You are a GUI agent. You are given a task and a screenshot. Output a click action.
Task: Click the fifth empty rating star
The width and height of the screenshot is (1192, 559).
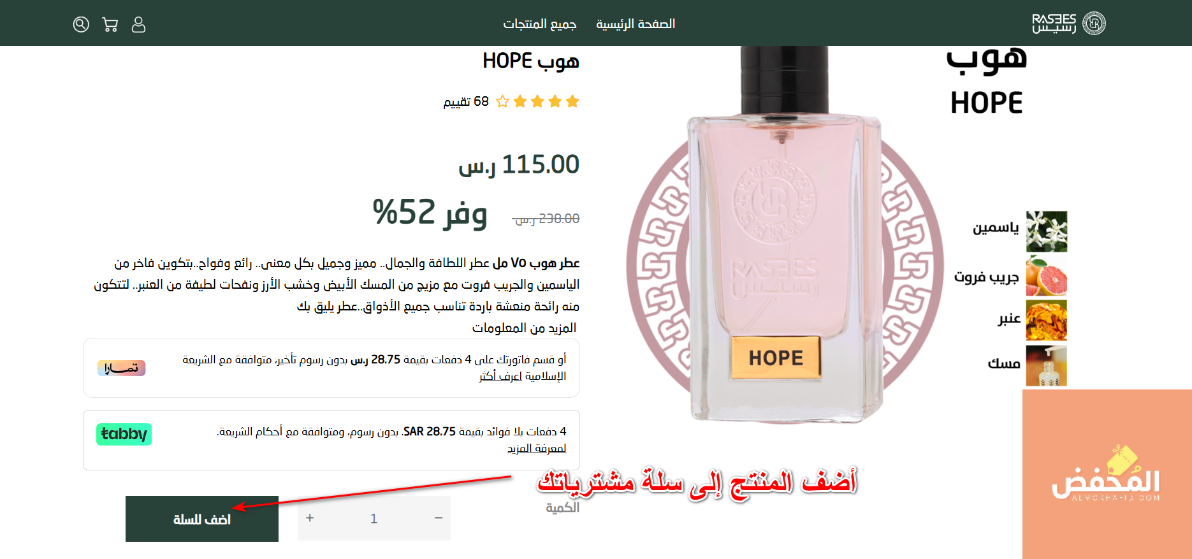(503, 101)
